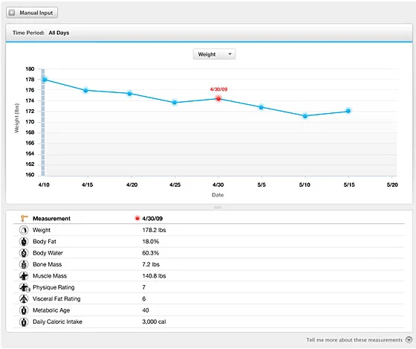The height and width of the screenshot is (349, 416).
Task: Click the Muscle Mass row icon
Action: coord(24,275)
